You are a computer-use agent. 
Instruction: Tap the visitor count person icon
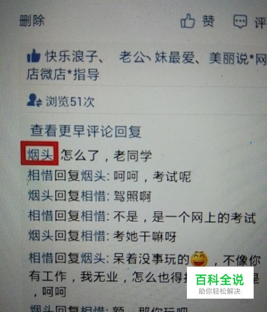coord(34,100)
